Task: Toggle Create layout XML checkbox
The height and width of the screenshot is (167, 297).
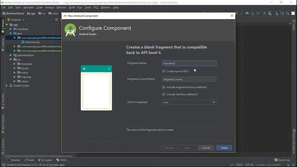Action: tap(164, 71)
